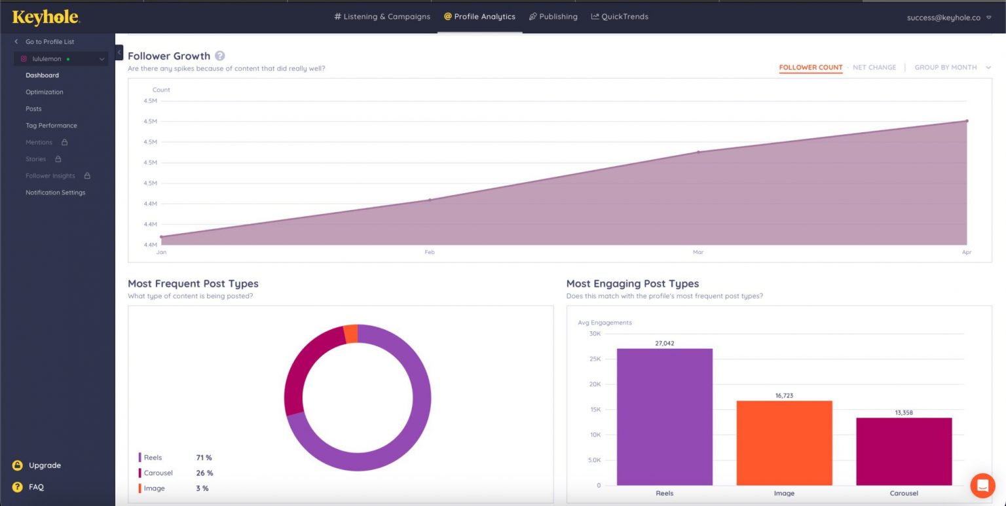Click the Instagram icon beside lululemon

pyautogui.click(x=24, y=58)
